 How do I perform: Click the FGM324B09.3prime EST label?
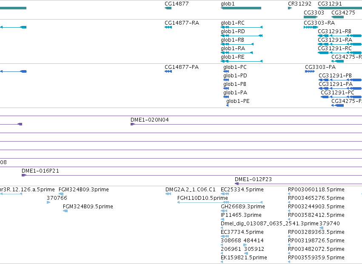pyautogui.click(x=84, y=190)
